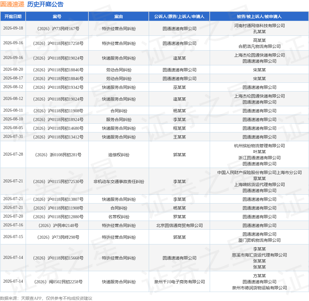Click defendant 厦门昇帆物流有限公司
The image size is (309, 301).
(259, 240)
